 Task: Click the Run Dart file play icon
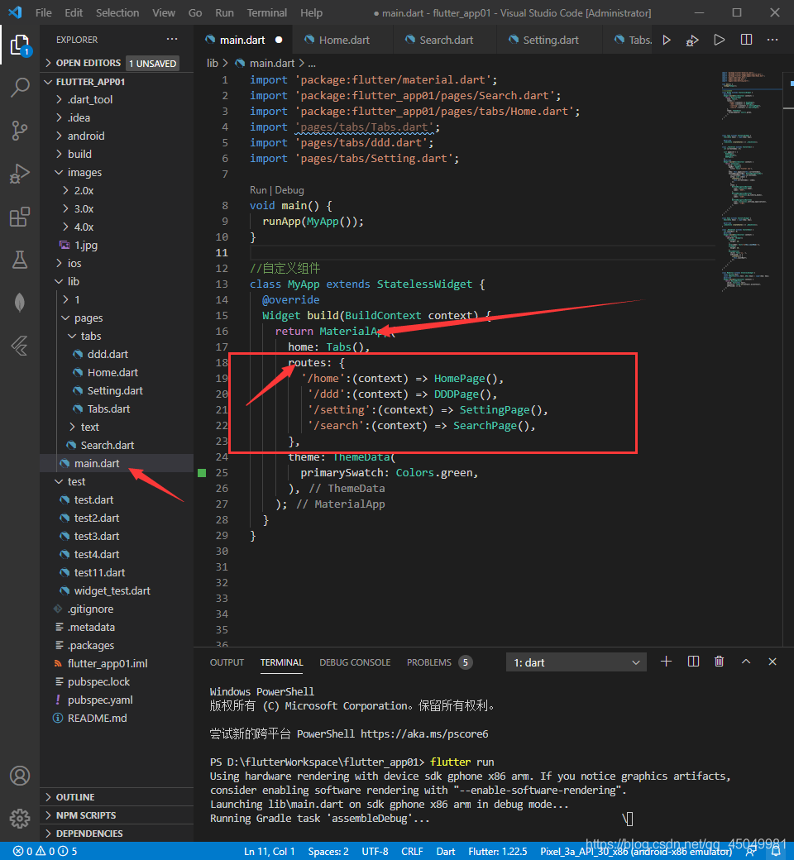pos(666,40)
